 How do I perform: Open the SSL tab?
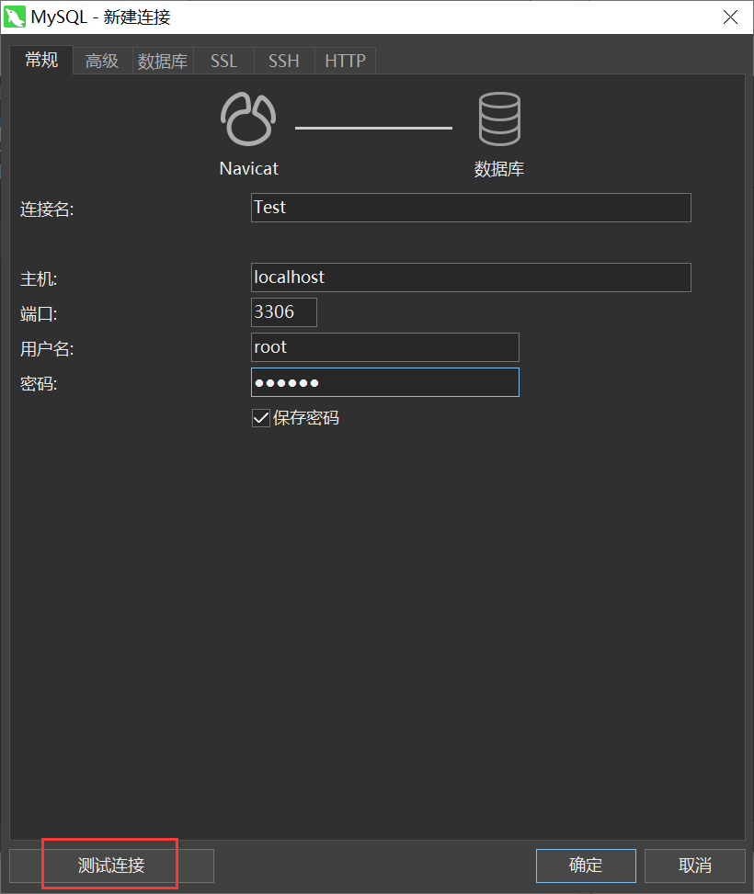pos(223,61)
